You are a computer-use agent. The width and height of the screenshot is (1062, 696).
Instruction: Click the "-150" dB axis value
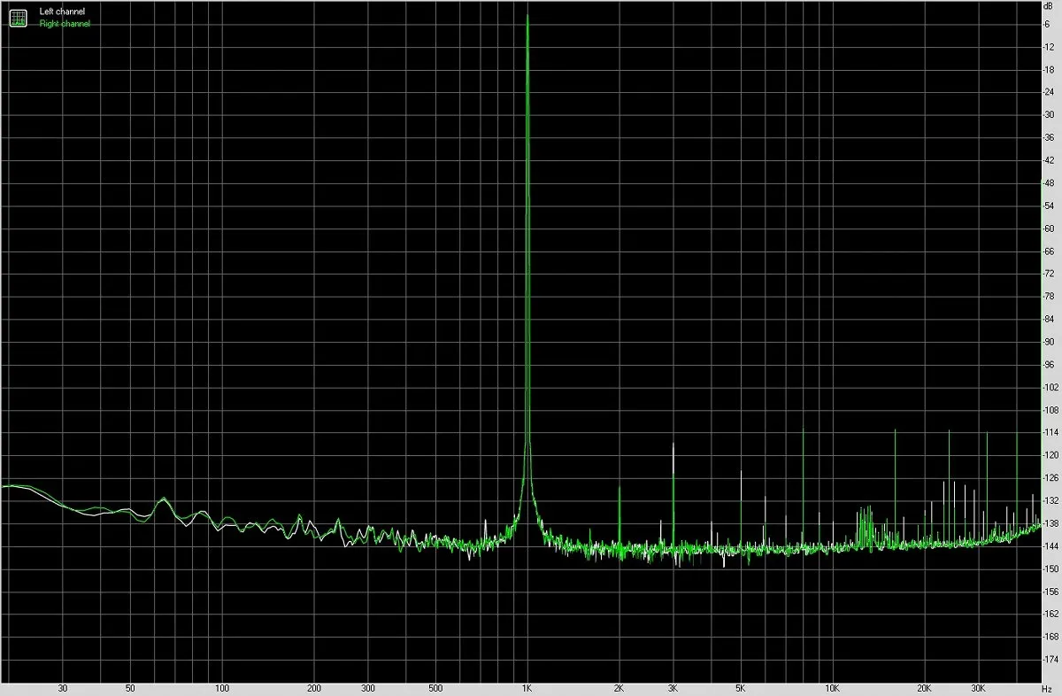pyautogui.click(x=1051, y=568)
